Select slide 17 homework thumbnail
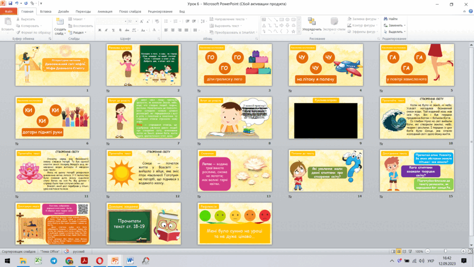474x267 pixels. pos(144,224)
